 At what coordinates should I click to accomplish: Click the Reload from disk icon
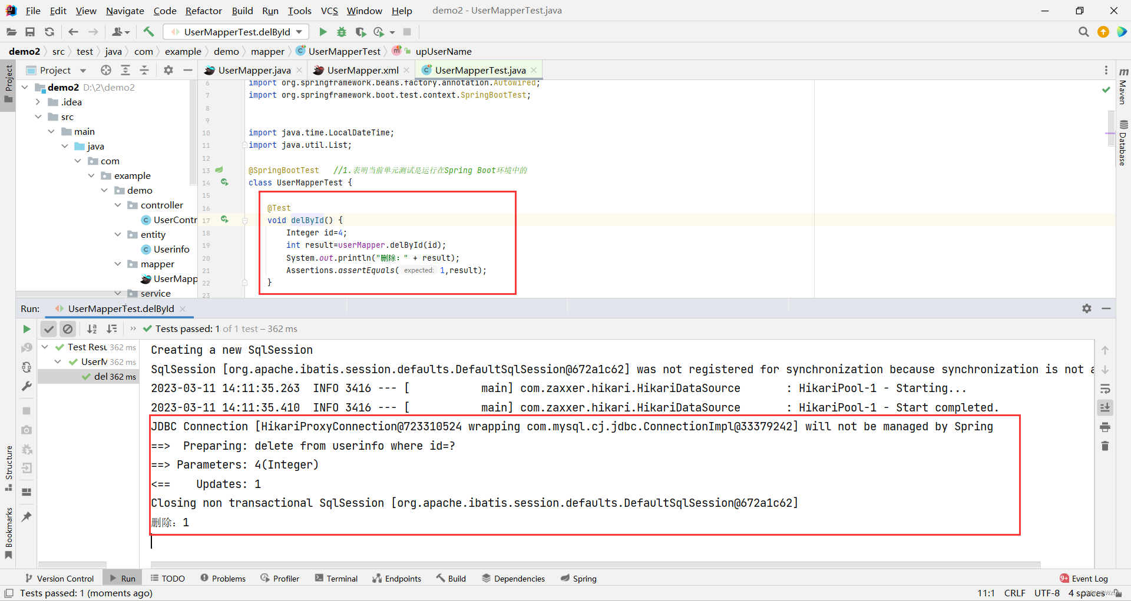point(49,32)
